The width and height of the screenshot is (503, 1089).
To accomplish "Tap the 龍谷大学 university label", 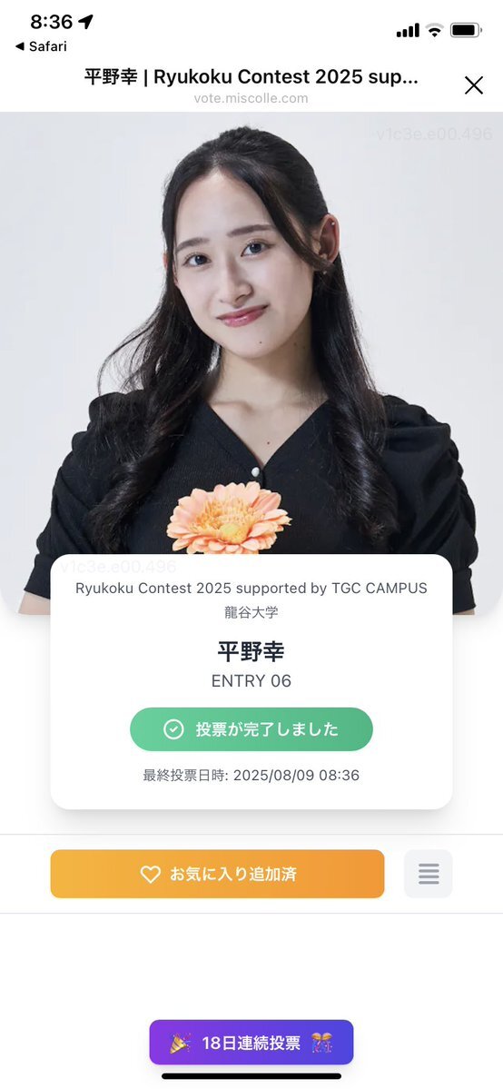I will point(251,613).
